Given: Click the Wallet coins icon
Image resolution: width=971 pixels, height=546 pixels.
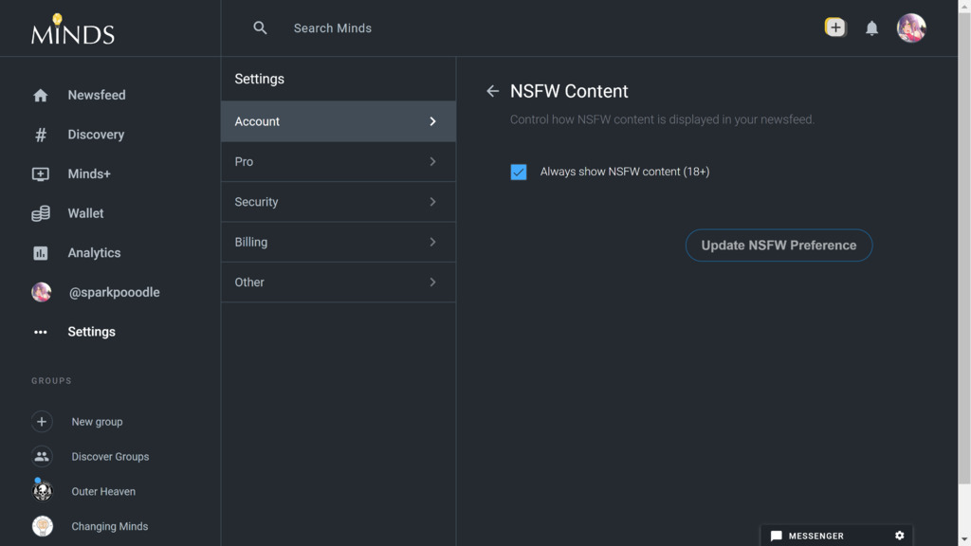Looking at the screenshot, I should point(40,213).
